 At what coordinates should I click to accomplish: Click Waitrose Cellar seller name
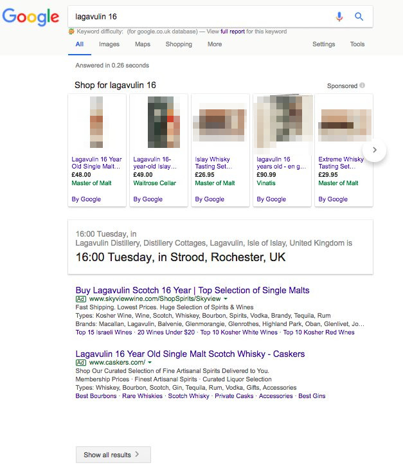[x=155, y=183]
